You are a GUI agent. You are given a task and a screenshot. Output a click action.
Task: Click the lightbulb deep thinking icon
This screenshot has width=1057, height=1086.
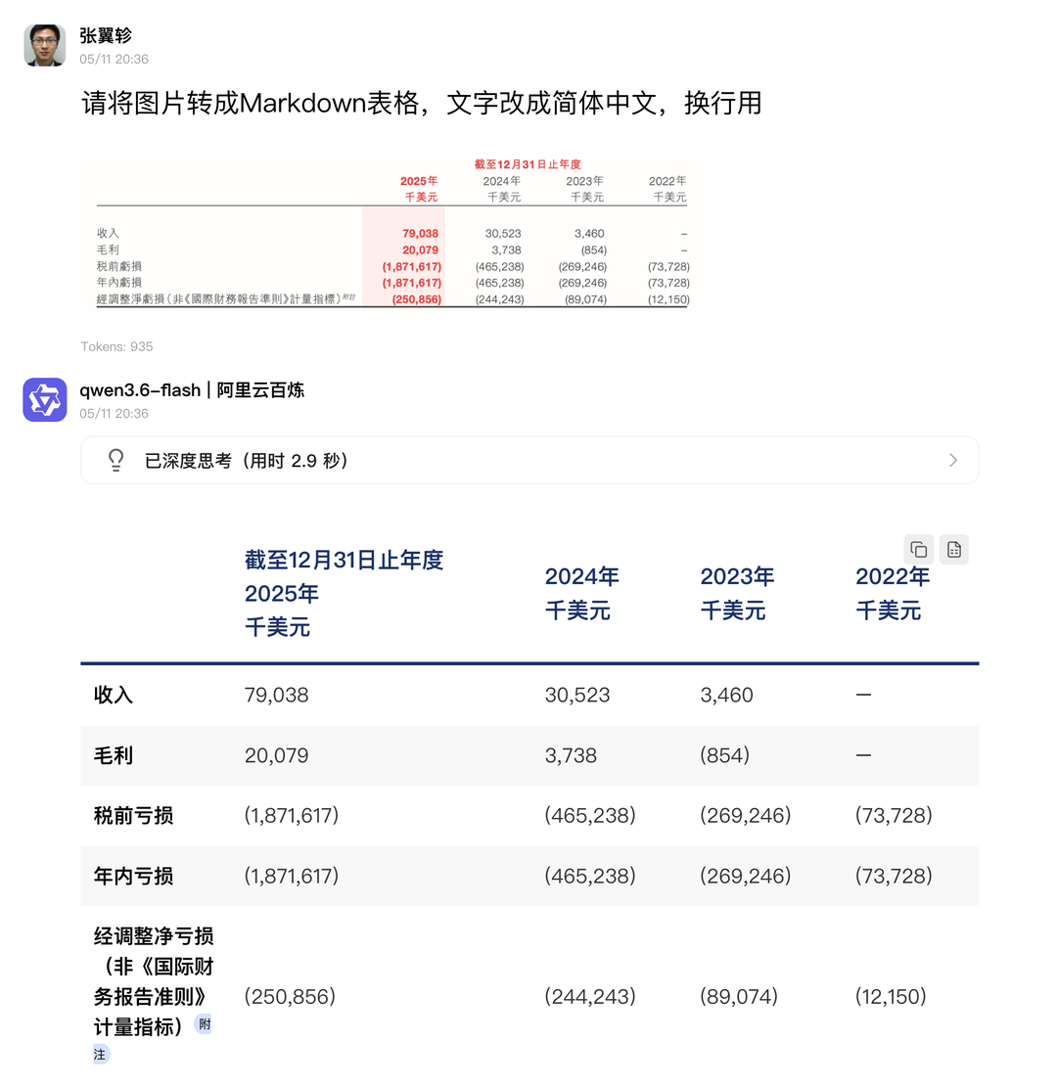coord(116,461)
